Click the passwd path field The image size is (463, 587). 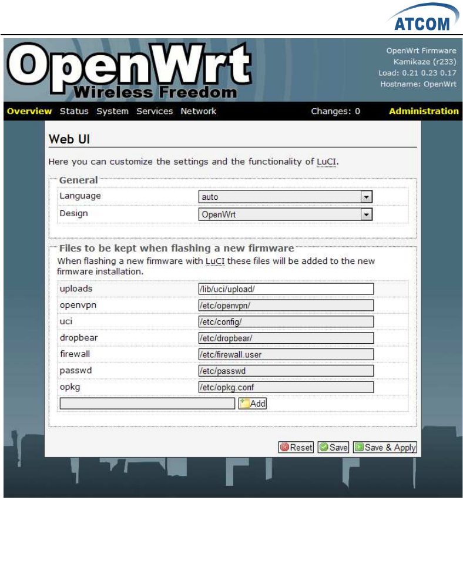(x=286, y=371)
